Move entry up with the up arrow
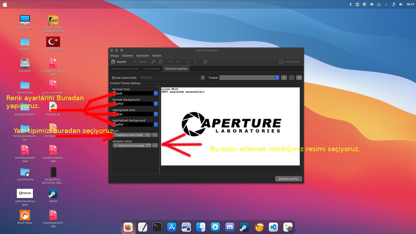The height and width of the screenshot is (234, 416). 171,62
